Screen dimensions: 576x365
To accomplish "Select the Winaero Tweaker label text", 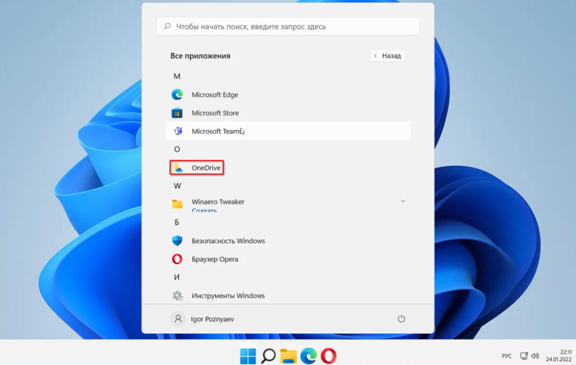I will pyautogui.click(x=218, y=202).
